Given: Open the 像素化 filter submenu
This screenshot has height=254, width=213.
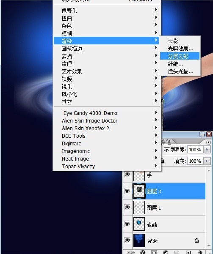Looking at the screenshot, I should coord(107,11).
